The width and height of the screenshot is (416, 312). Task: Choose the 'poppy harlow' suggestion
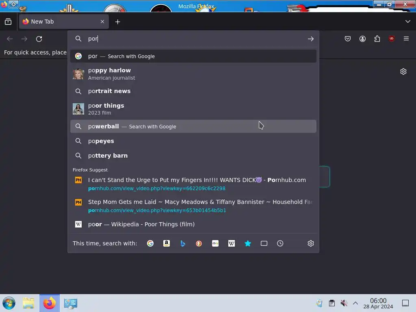(x=193, y=74)
